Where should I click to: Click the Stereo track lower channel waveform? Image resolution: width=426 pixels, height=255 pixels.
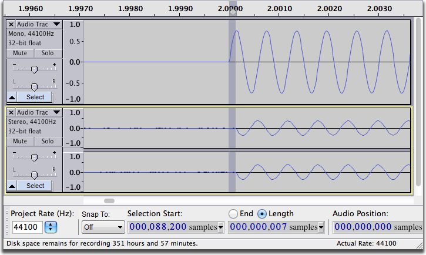(x=247, y=172)
